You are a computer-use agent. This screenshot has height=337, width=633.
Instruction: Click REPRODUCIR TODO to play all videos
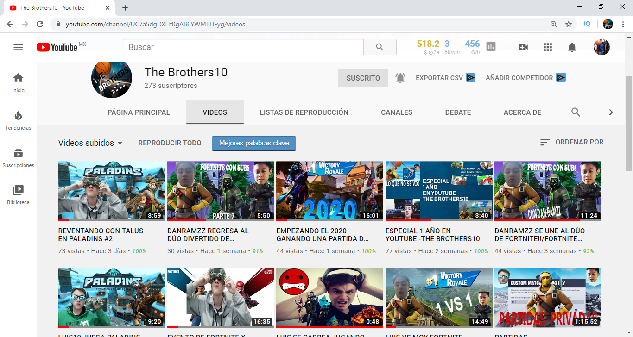170,143
